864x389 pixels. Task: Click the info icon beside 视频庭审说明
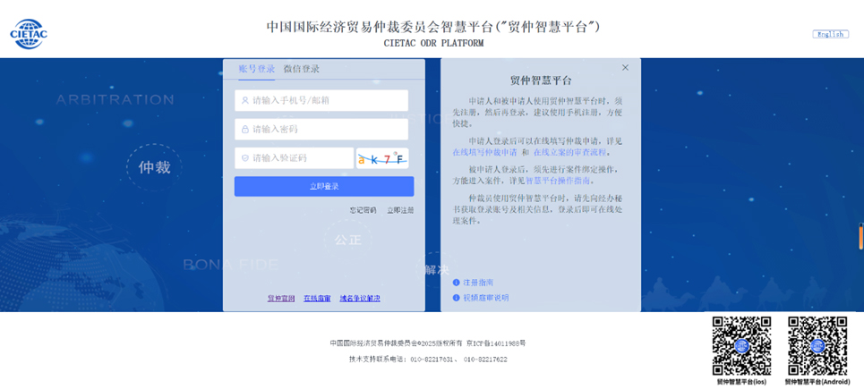pos(457,298)
